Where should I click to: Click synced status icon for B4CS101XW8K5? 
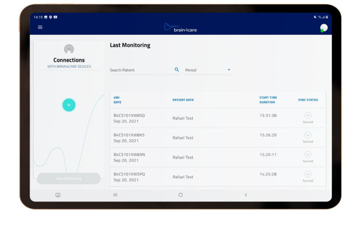pyautogui.click(x=308, y=135)
